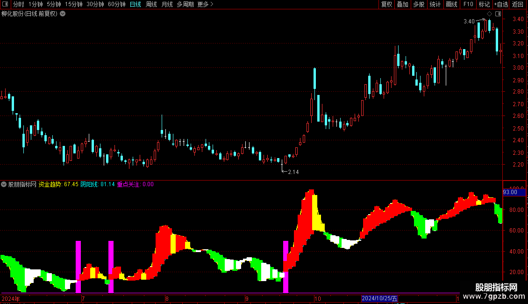528x304 pixels.
Task: Click the 资金趋势: 67.45 value
Action: 58,184
